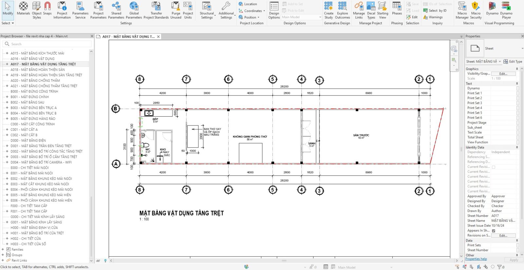This screenshot has width=524, height=270.
Task: Open Main Model design option dropdown
Action: 302,17
